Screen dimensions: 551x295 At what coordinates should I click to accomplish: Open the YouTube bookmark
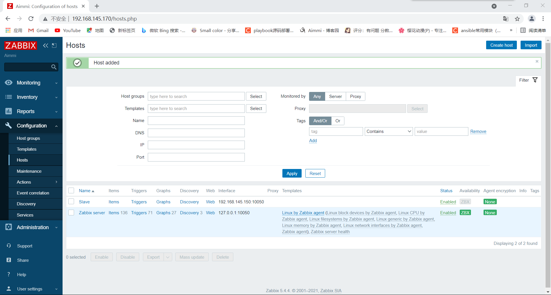pyautogui.click(x=68, y=30)
